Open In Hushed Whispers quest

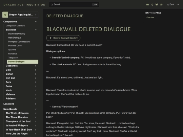[17, 125]
